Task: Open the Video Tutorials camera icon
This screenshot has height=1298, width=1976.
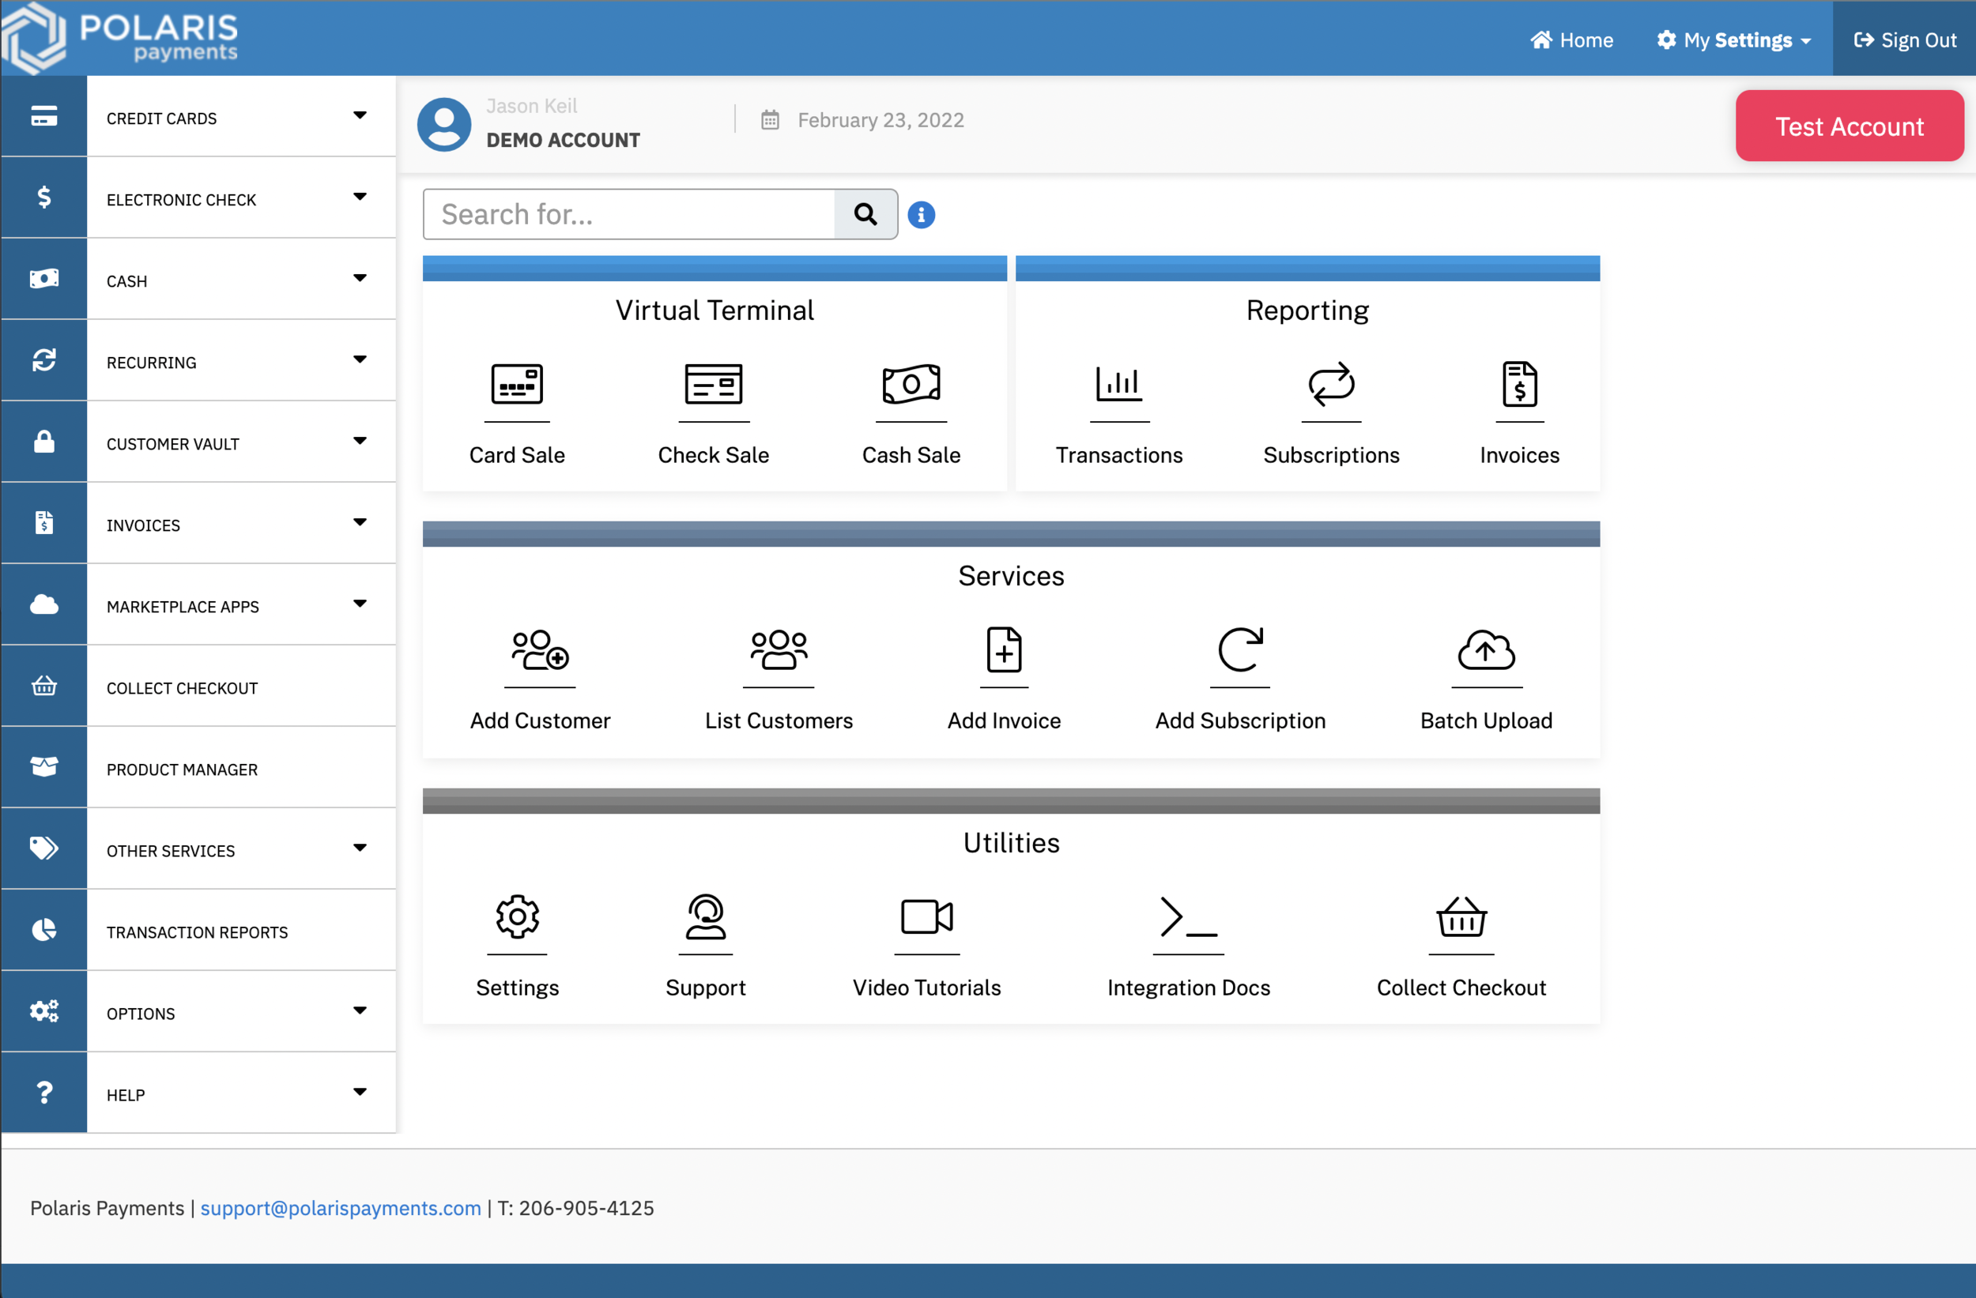Action: 926,916
